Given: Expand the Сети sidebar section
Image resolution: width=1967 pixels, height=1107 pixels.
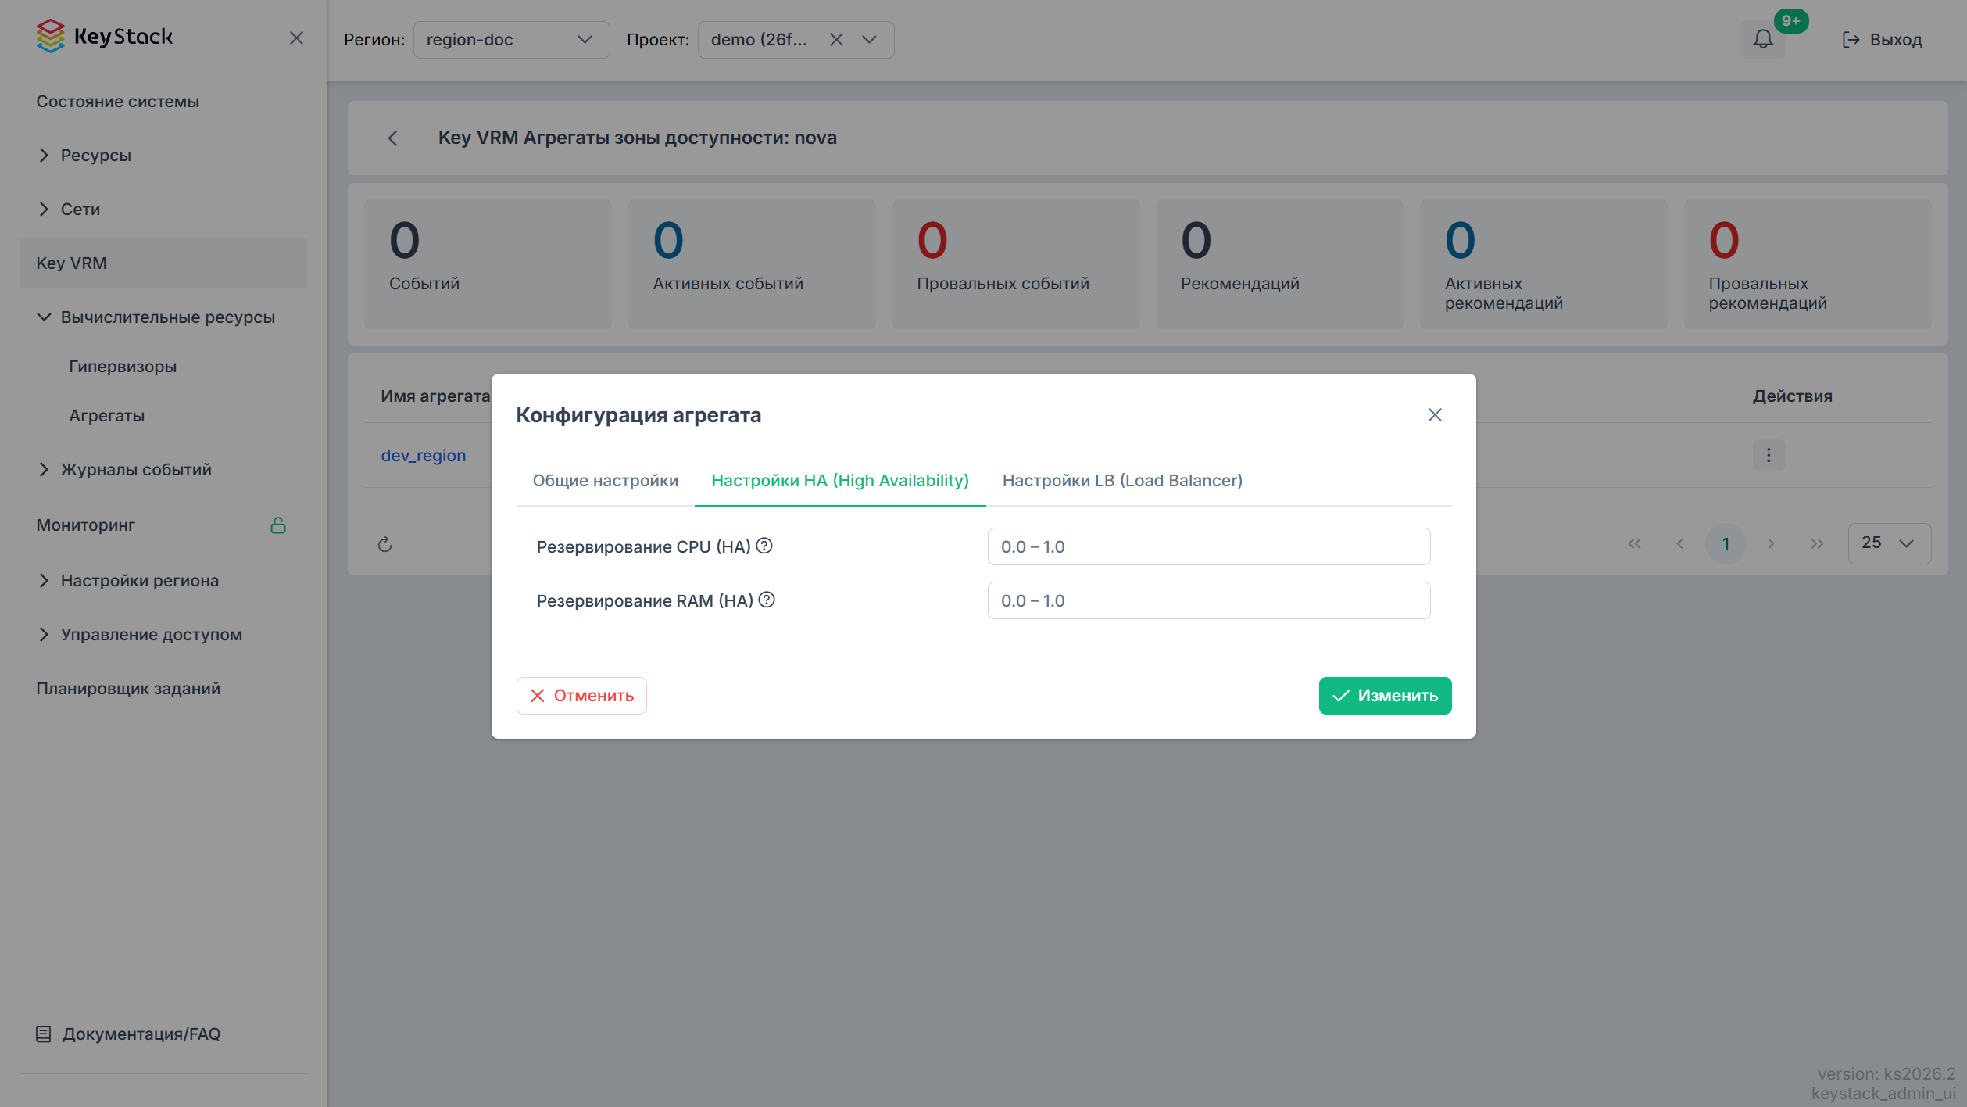Looking at the screenshot, I should [x=44, y=210].
